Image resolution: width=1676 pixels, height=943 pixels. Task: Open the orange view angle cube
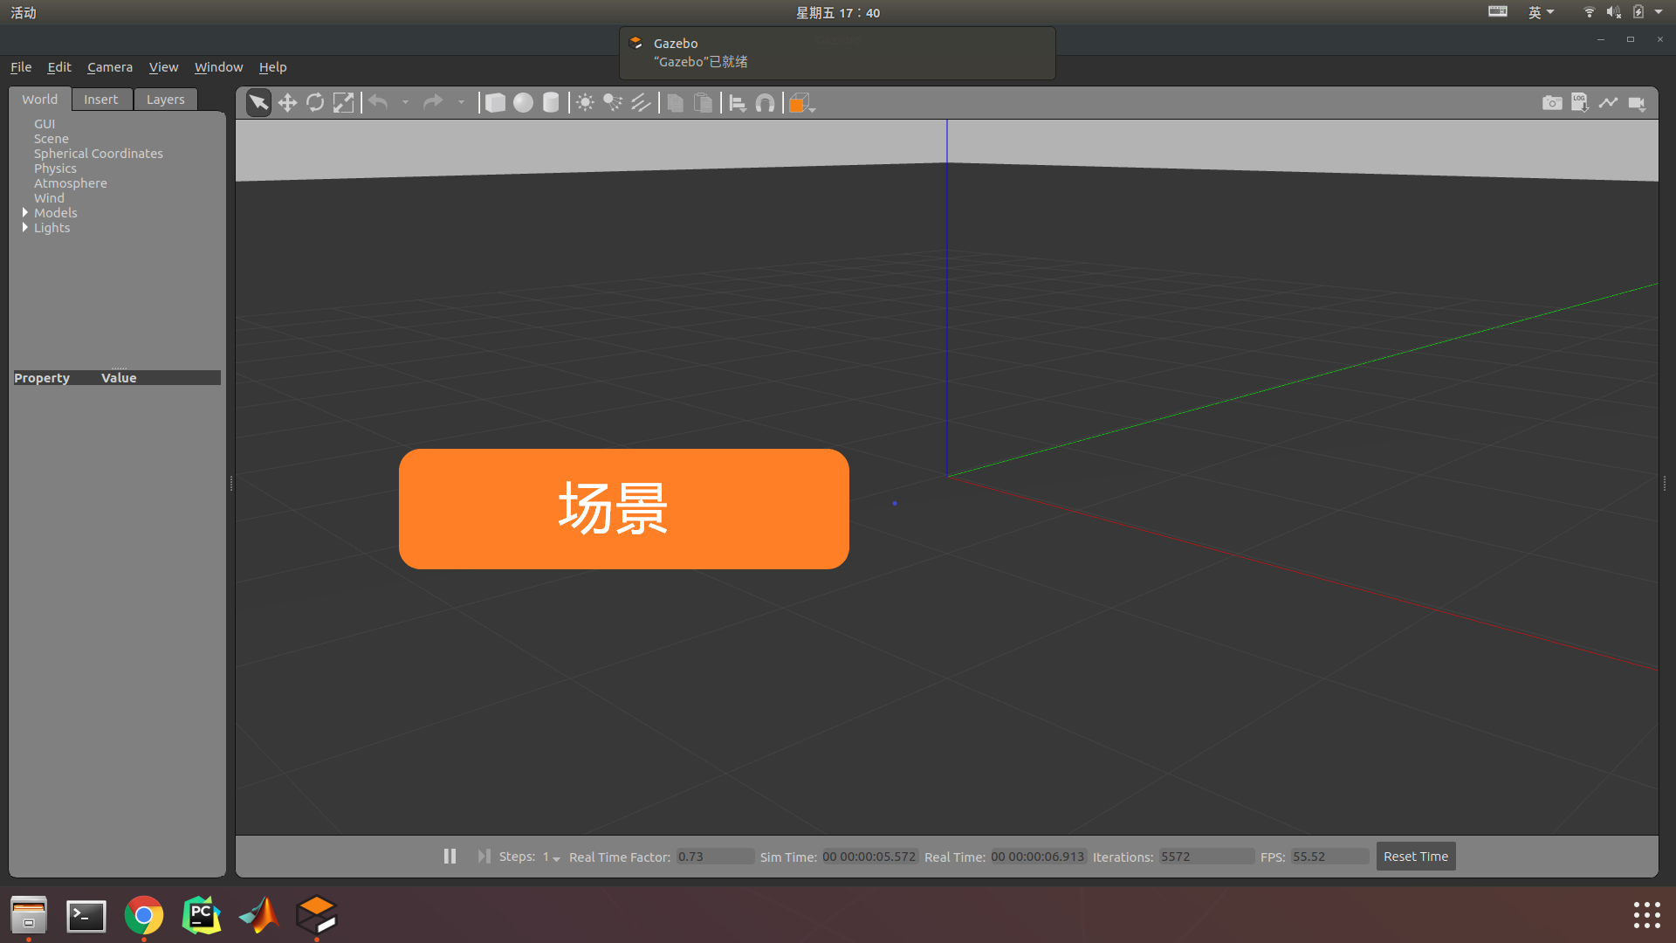click(801, 103)
